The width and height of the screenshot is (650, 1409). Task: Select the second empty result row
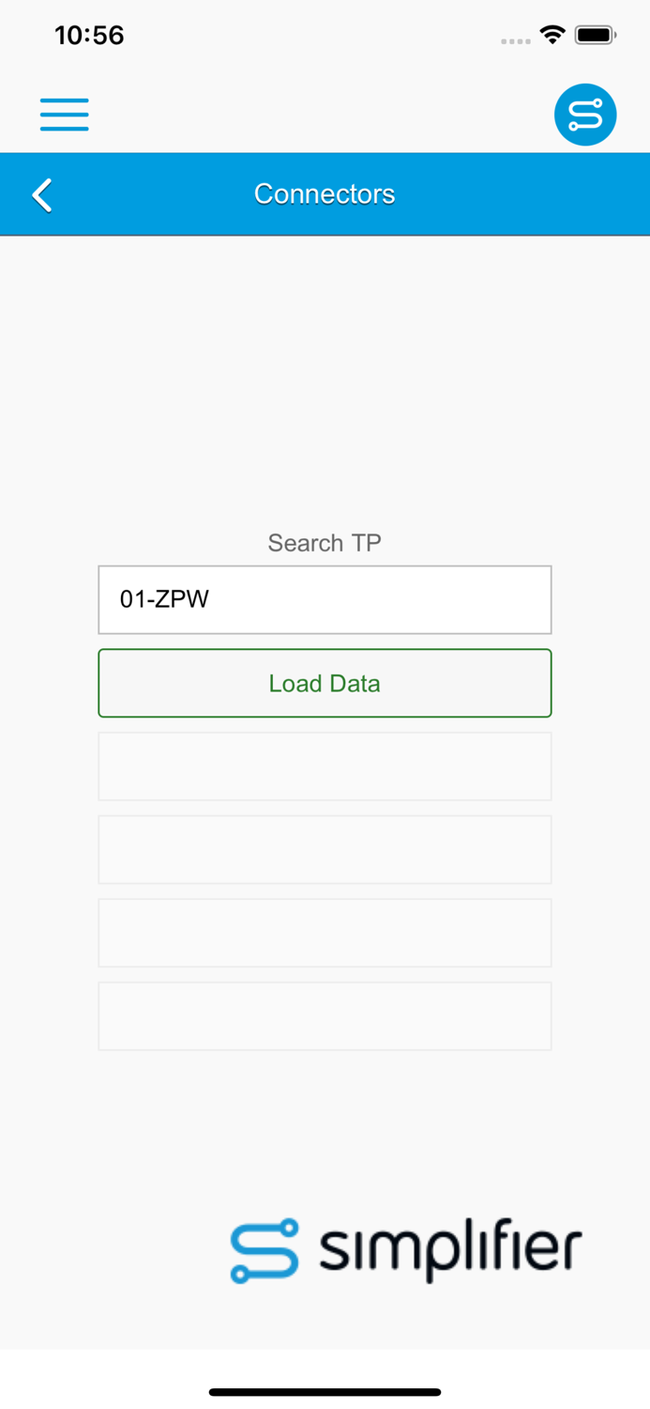(x=325, y=849)
